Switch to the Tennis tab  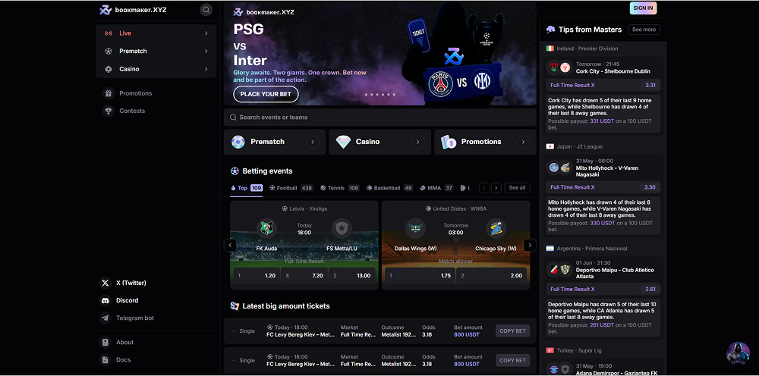[340, 188]
